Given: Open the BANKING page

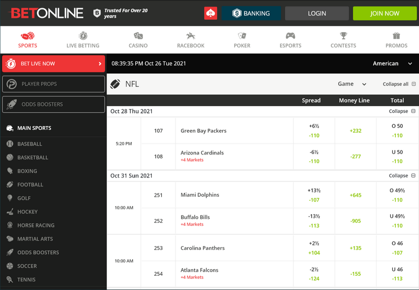Looking at the screenshot, I should (251, 13).
